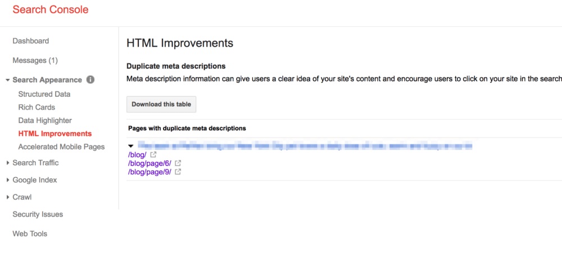Click the Search Console logo title

click(x=50, y=10)
